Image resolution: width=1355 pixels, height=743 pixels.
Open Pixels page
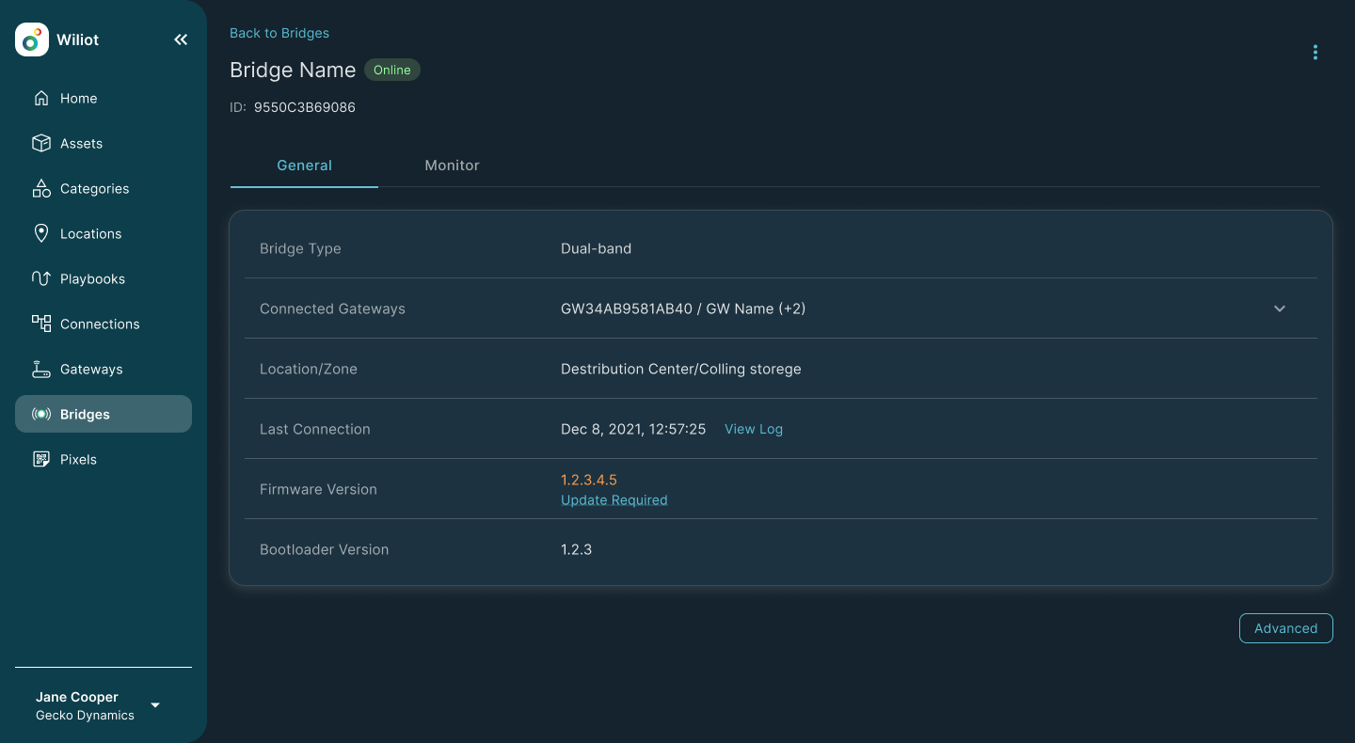pos(104,459)
